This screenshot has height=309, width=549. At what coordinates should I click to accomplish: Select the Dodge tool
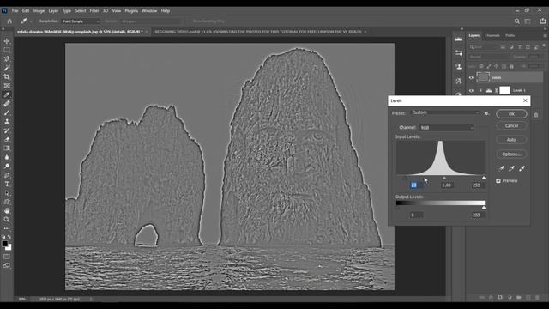pyautogui.click(x=7, y=166)
